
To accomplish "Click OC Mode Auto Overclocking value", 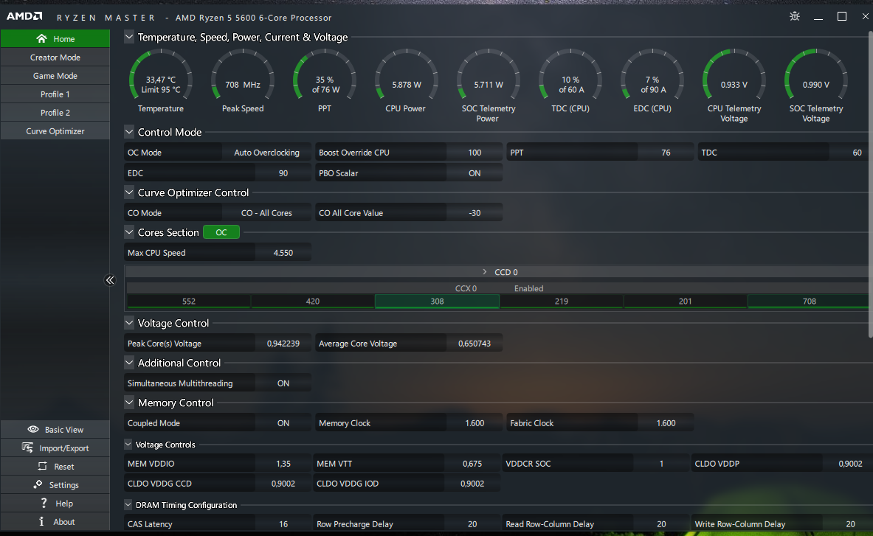I will pos(266,153).
